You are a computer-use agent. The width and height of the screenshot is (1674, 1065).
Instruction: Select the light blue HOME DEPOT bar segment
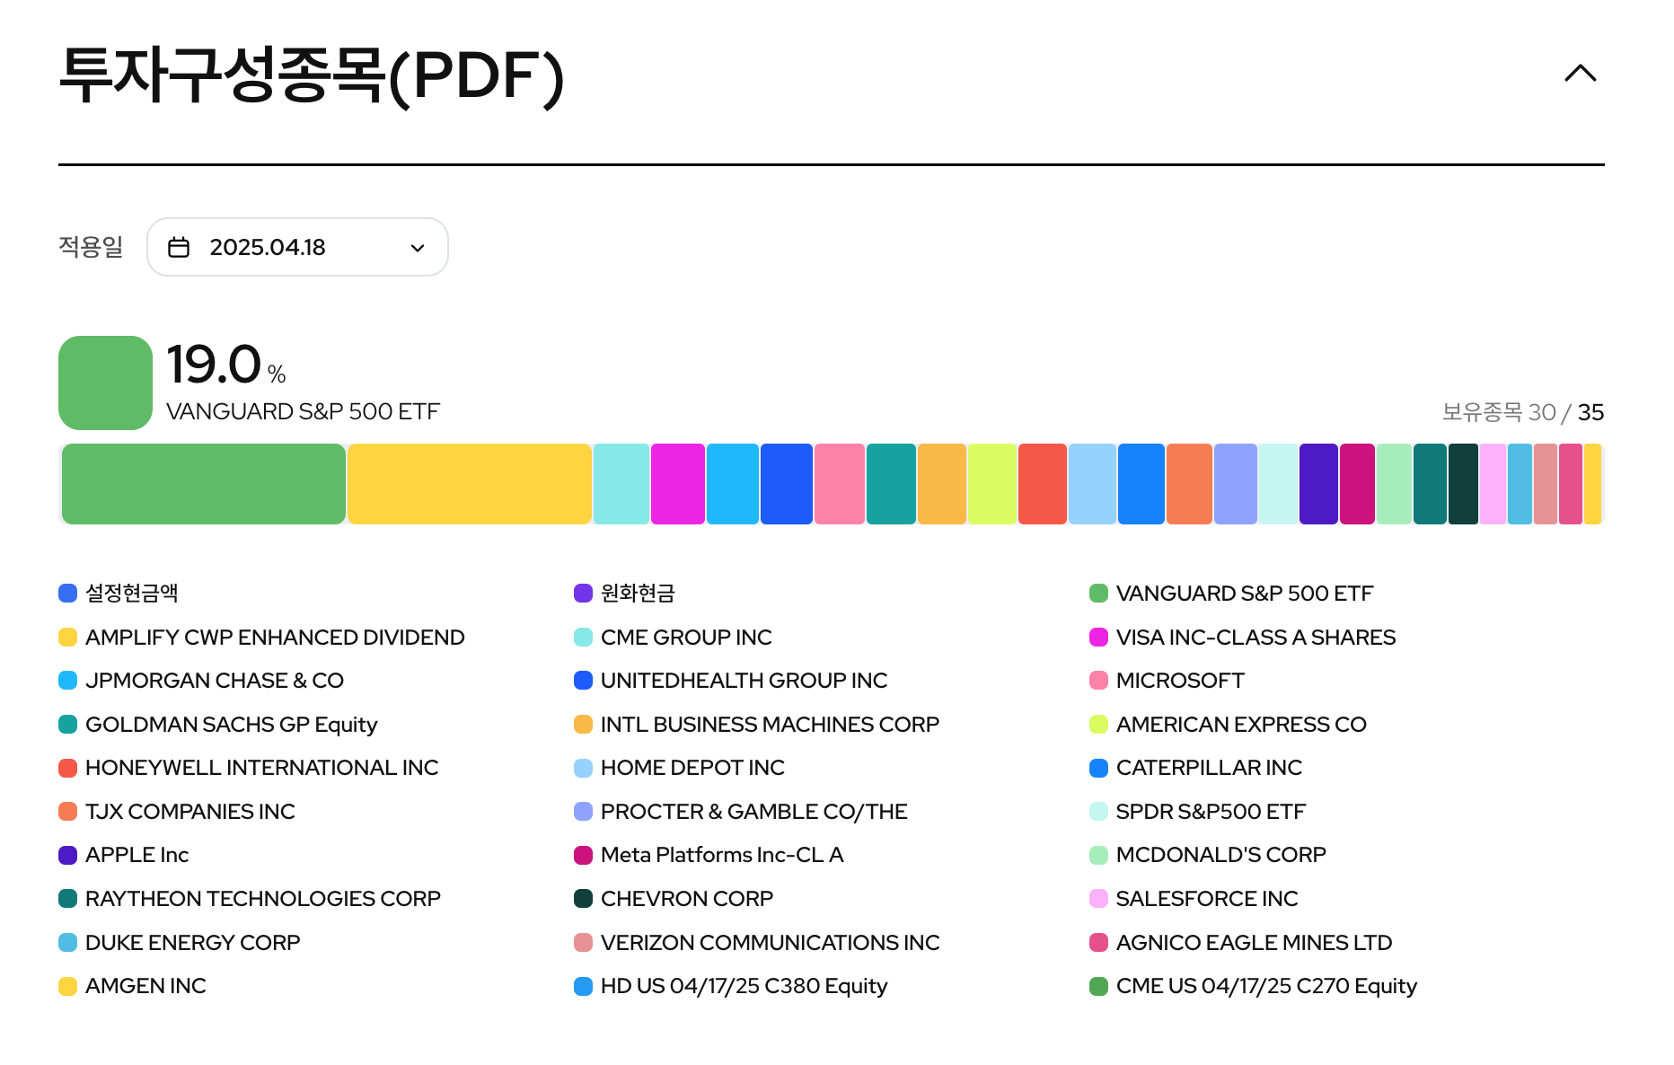pos(1092,484)
